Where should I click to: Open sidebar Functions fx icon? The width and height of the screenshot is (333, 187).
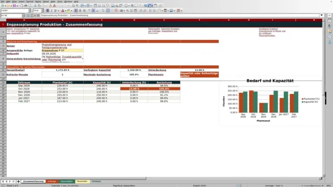point(330,42)
